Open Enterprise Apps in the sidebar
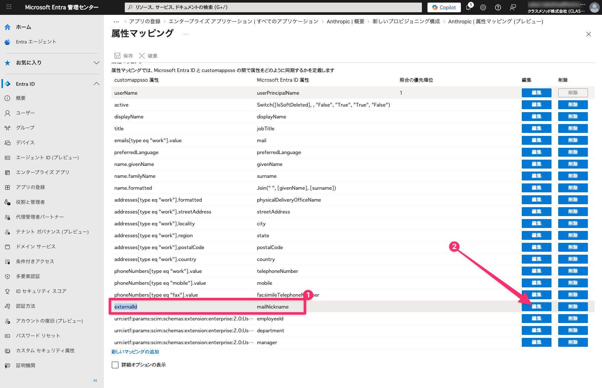Viewport: 602px width, 388px height. (x=42, y=172)
